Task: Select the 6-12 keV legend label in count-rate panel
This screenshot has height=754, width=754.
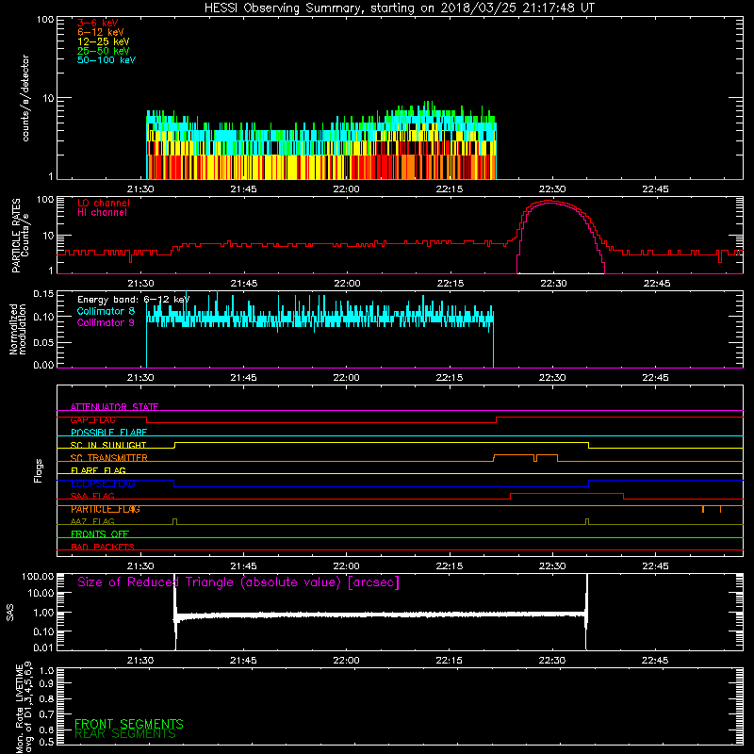Action: 101,32
